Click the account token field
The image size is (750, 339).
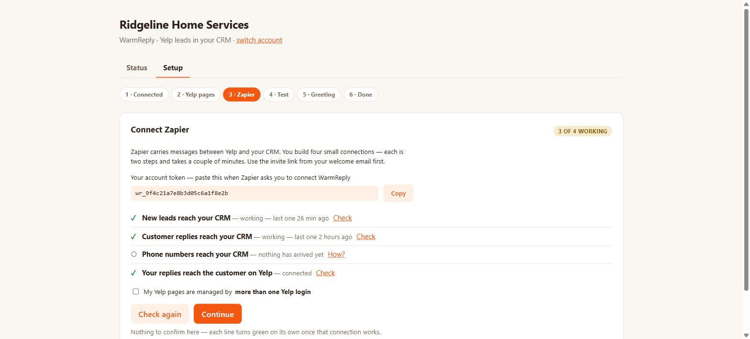tap(254, 193)
